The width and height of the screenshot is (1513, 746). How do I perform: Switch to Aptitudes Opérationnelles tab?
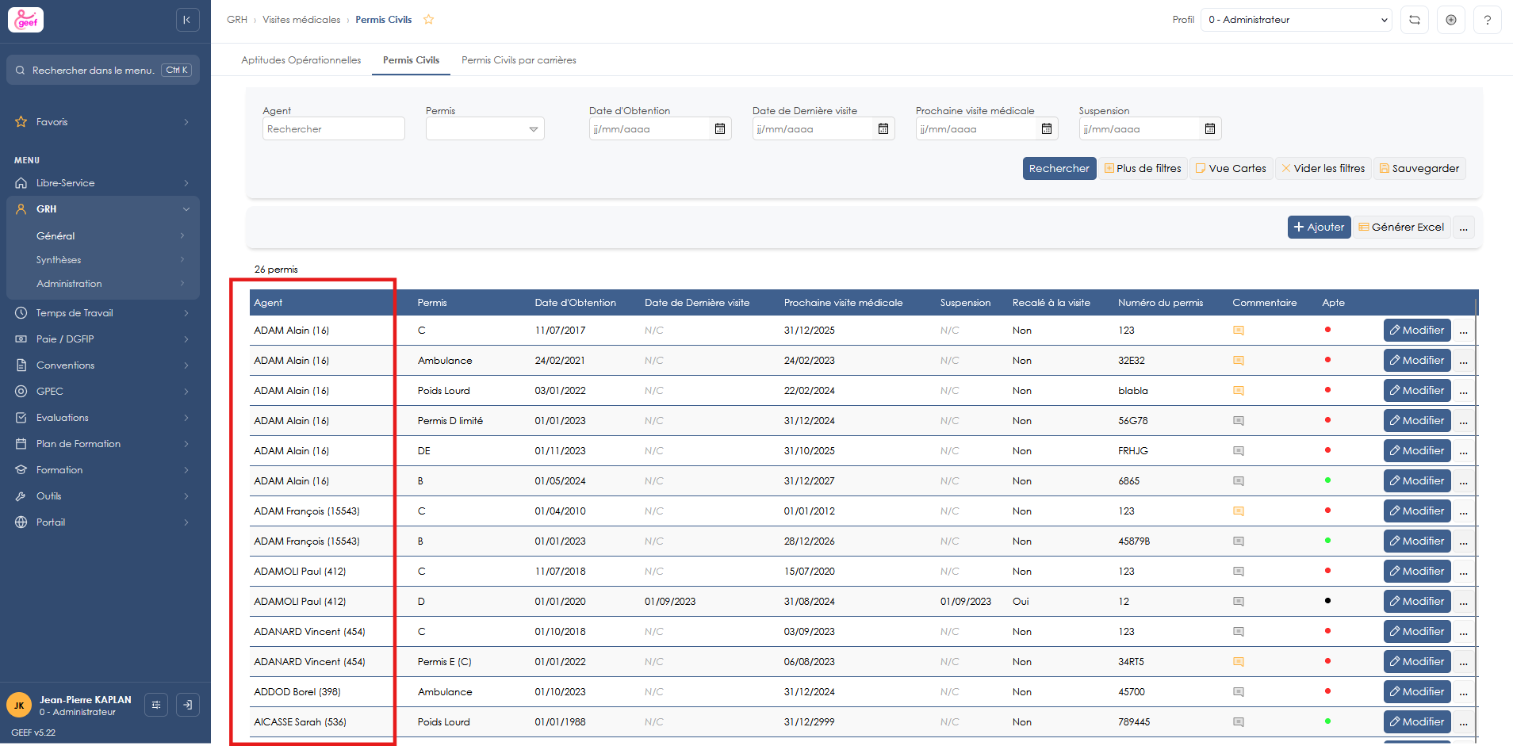point(301,60)
